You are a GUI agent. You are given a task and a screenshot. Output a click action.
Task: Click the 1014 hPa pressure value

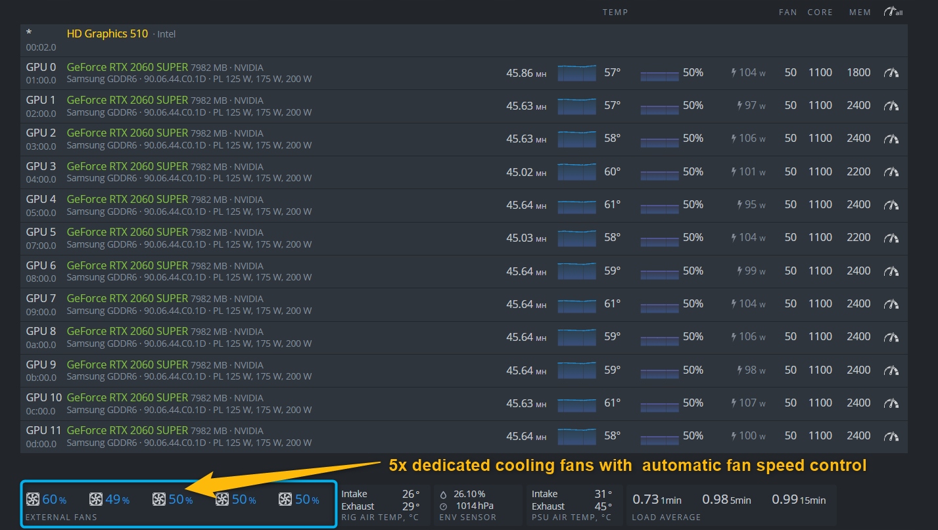pyautogui.click(x=473, y=506)
